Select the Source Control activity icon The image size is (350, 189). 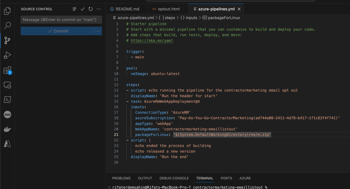coord(8,40)
